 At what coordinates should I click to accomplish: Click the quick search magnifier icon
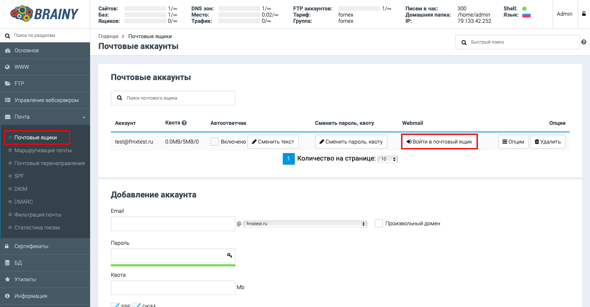tap(464, 42)
